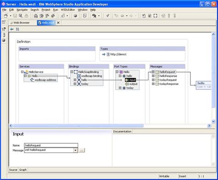218x180 pixels.
Task: Open the dropdown arrow next to the Run icon
Action: click(99, 16)
